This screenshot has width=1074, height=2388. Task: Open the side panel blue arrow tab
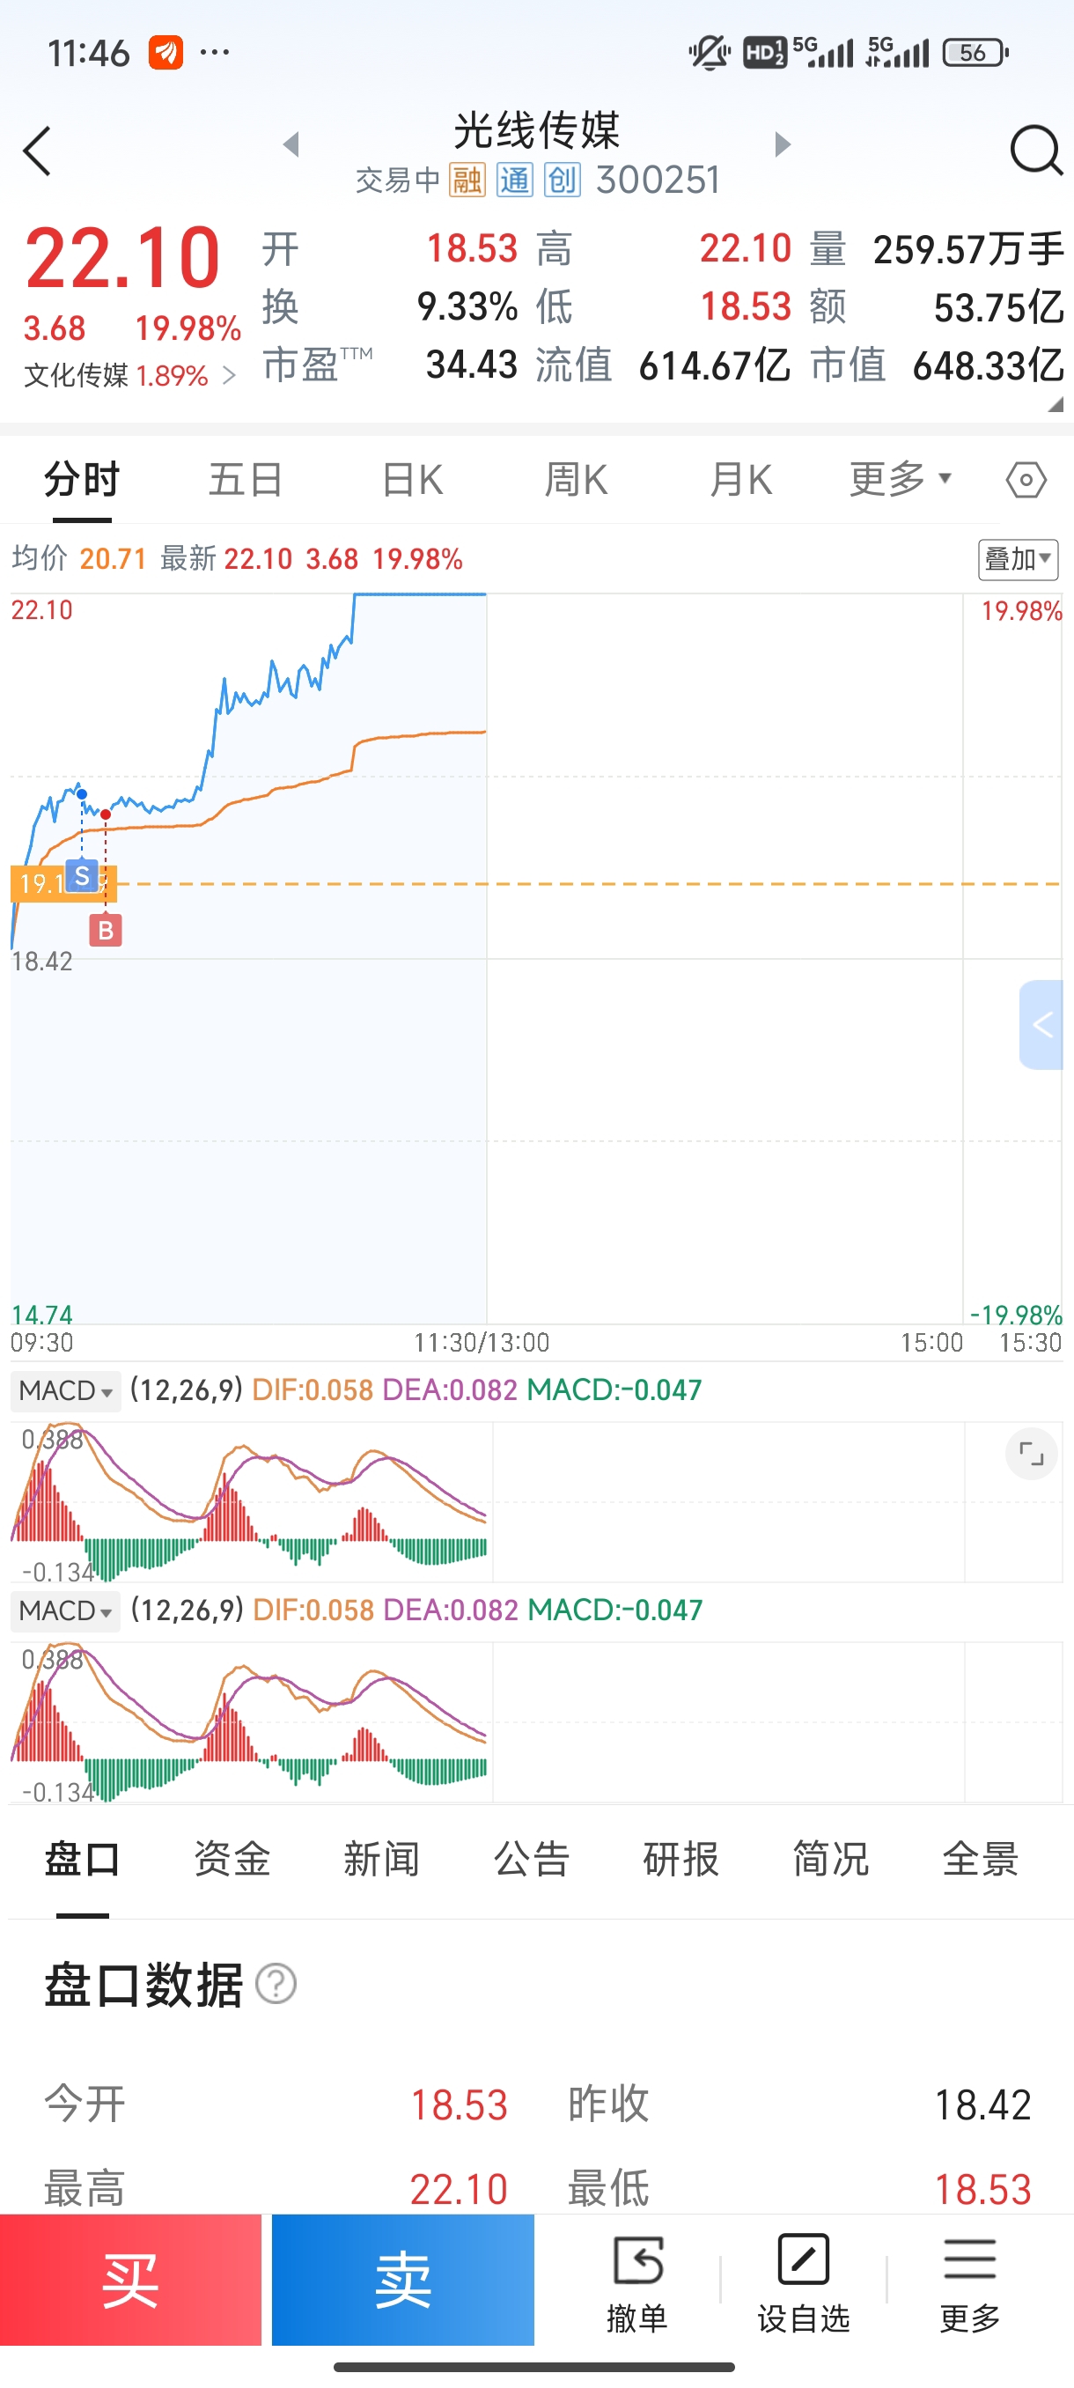click(1041, 1024)
